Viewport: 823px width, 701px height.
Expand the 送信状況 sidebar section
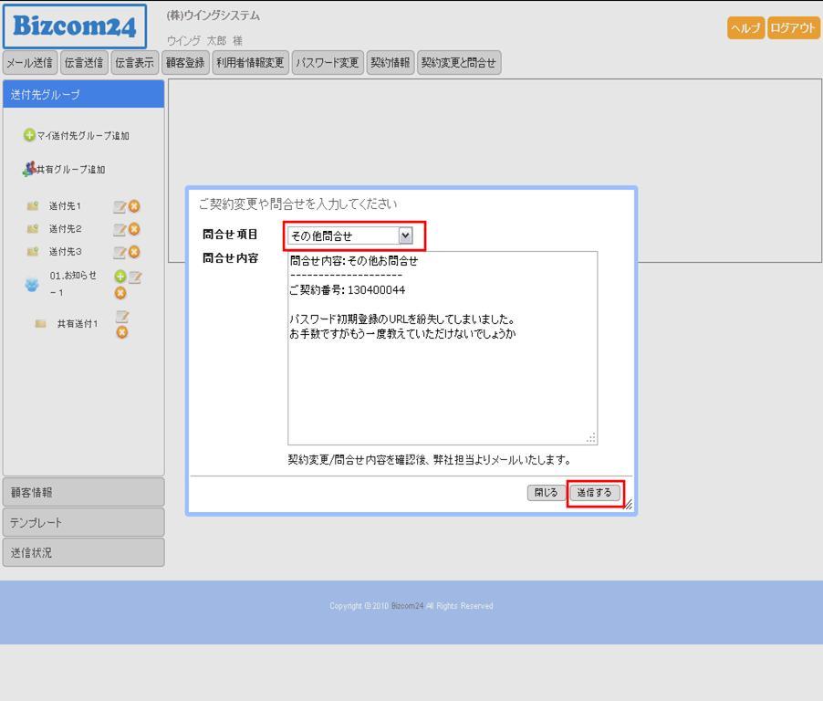[83, 553]
